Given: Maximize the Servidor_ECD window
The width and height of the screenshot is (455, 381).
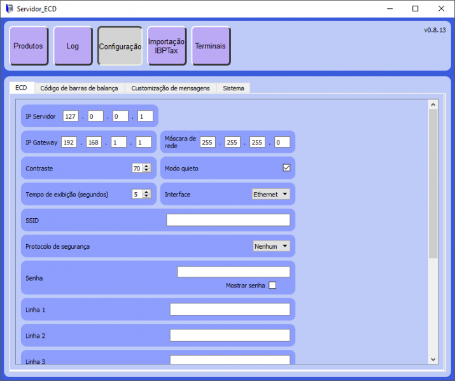Looking at the screenshot, I should tap(416, 9).
